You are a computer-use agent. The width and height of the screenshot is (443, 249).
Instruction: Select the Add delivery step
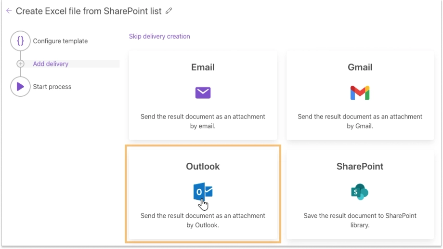pyautogui.click(x=51, y=64)
